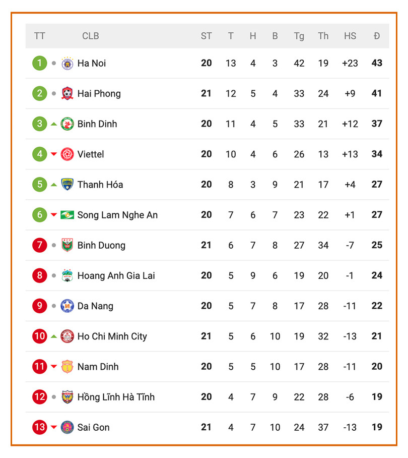This screenshot has height=458, width=408.
Task: Click the Hai Phong club crest
Action: pos(67,94)
